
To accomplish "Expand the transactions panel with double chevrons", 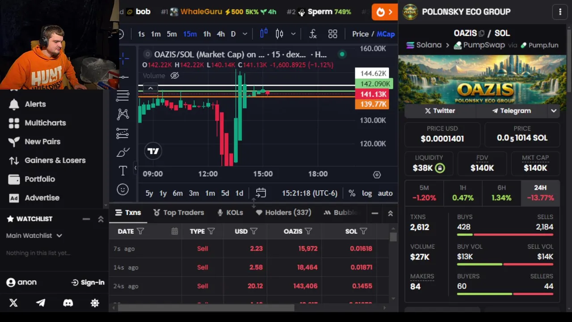I will (390, 213).
